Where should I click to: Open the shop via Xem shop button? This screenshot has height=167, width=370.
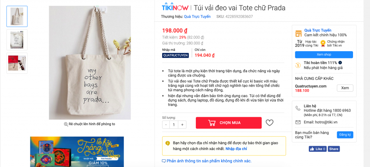point(324,55)
